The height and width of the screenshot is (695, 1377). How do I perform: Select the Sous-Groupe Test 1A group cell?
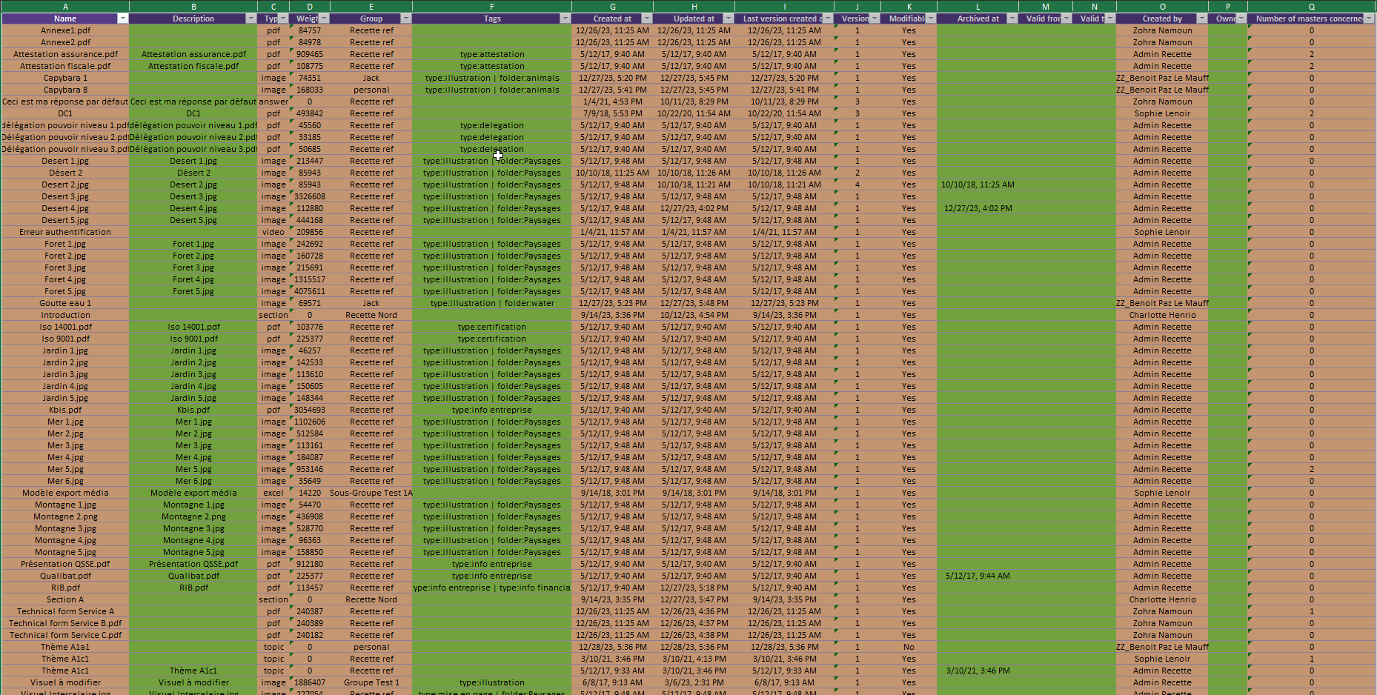coord(371,493)
